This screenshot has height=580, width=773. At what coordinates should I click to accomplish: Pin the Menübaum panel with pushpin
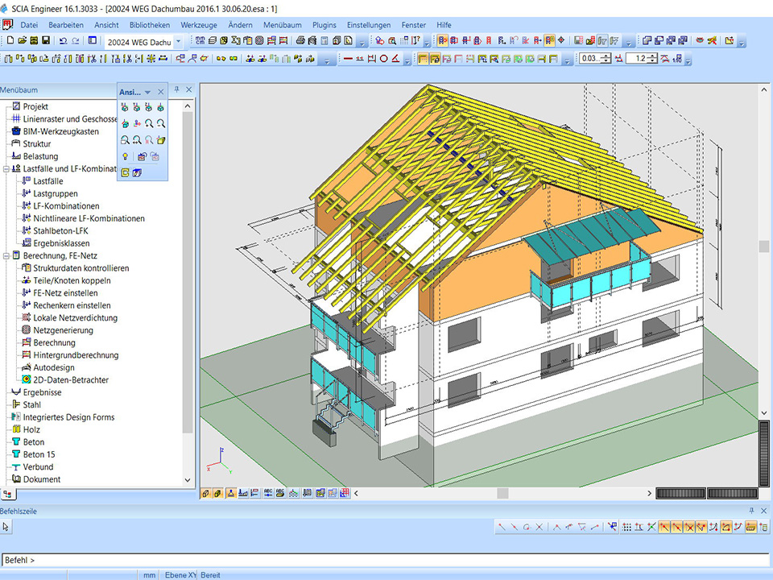[178, 90]
